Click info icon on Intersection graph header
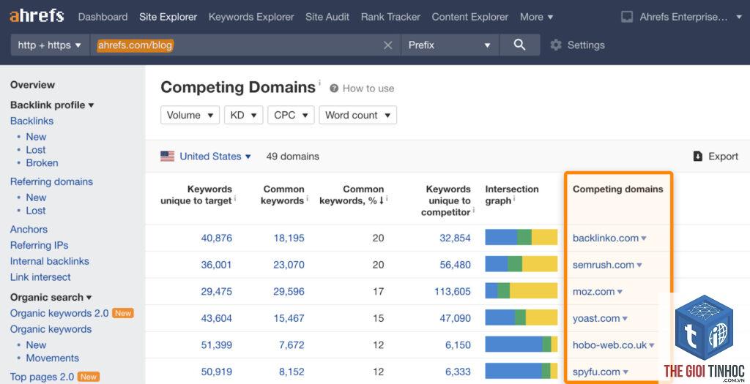 (514, 199)
